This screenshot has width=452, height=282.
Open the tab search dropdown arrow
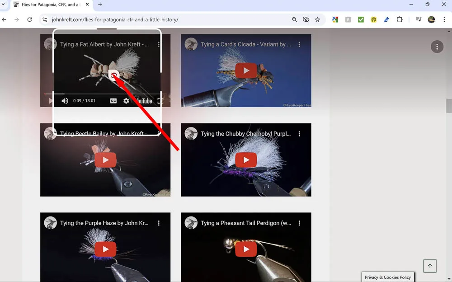click(3, 5)
